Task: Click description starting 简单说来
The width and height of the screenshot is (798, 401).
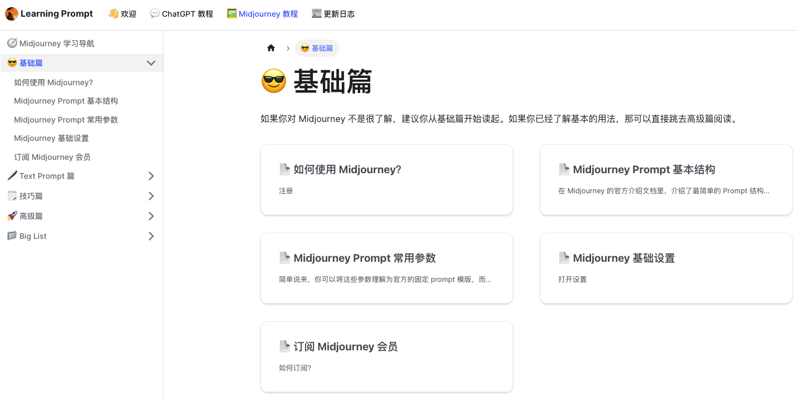Action: pyautogui.click(x=385, y=279)
